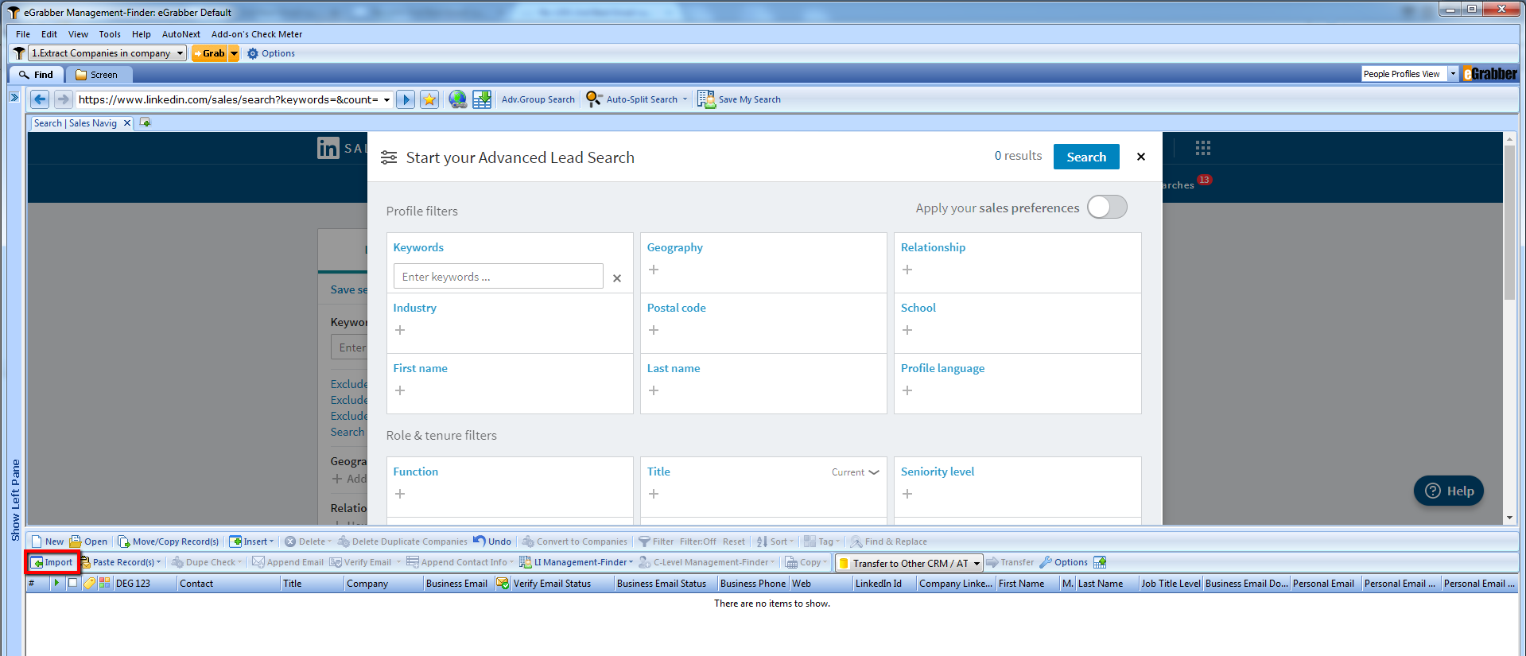Viewport: 1526px width, 656px height.
Task: Bookmark the page using the star icon
Action: click(429, 99)
